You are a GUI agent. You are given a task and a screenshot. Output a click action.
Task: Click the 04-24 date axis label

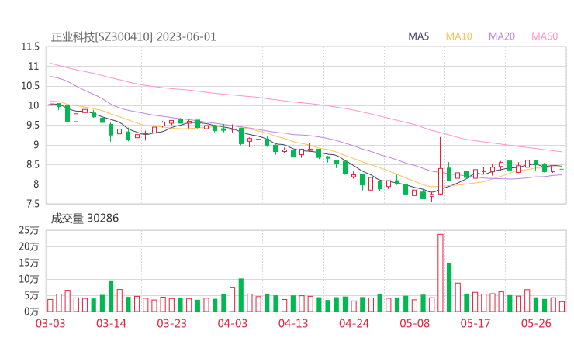[x=354, y=323]
